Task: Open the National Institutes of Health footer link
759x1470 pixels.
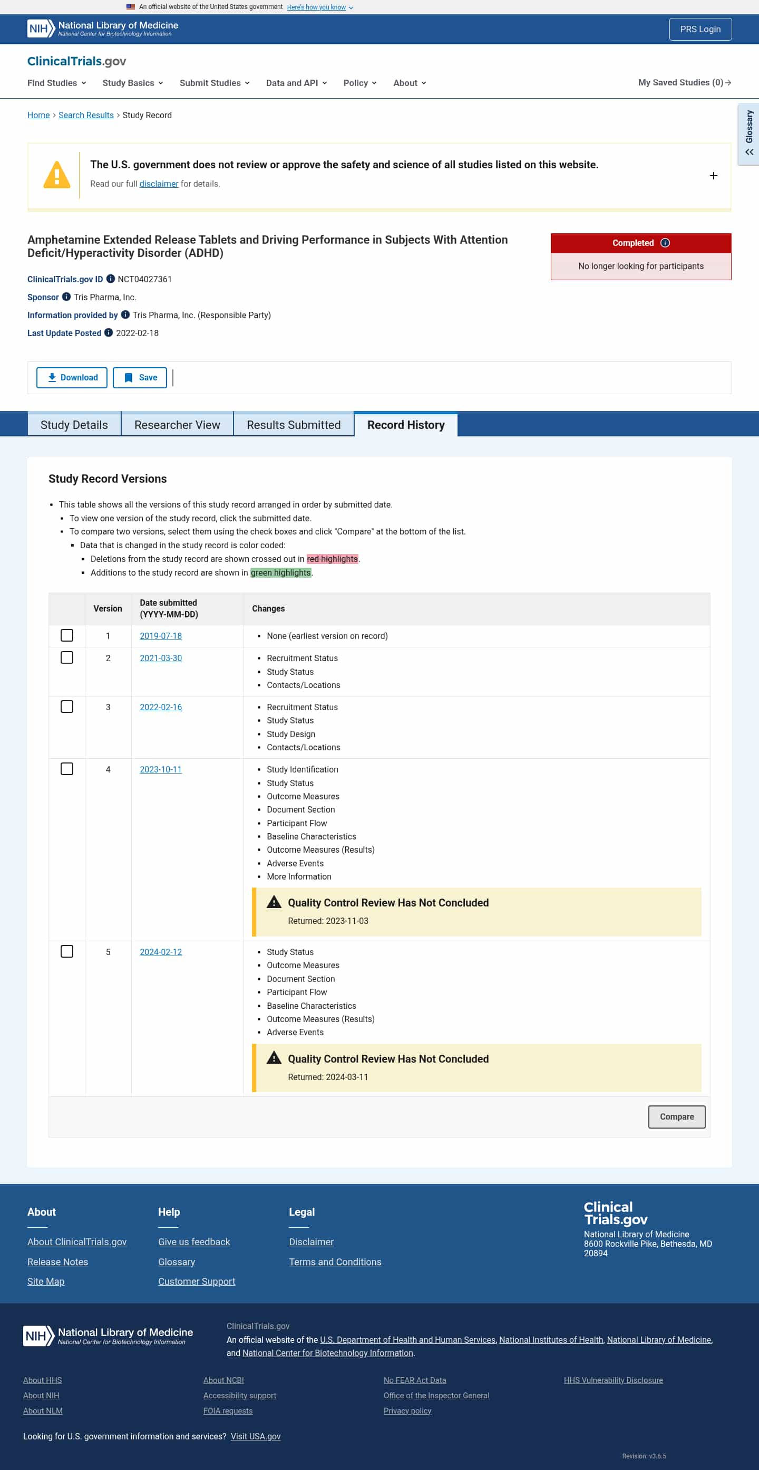Action: pyautogui.click(x=551, y=1340)
